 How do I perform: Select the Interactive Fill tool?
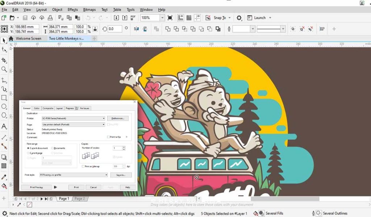(4, 186)
